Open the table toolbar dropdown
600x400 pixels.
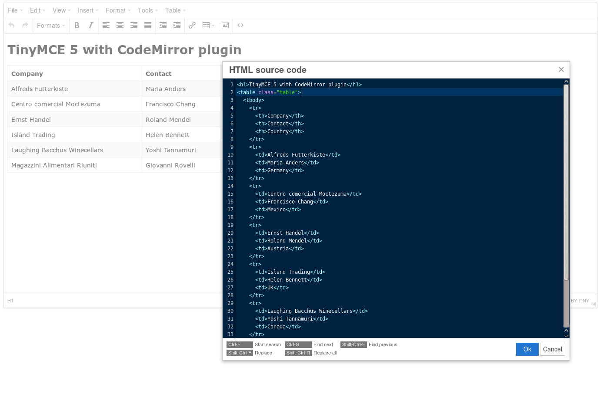[x=209, y=25]
